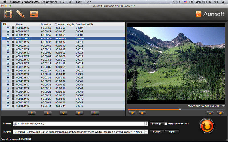Open the Format dropdown arrows
Screen dimensions: 228x142
(x=146, y=124)
